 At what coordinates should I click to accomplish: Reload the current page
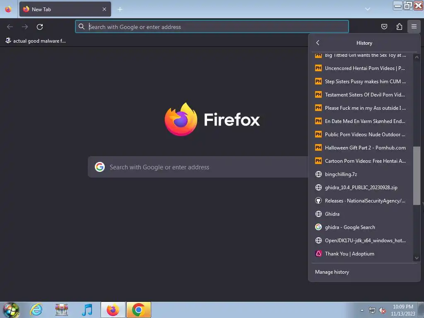(40, 27)
